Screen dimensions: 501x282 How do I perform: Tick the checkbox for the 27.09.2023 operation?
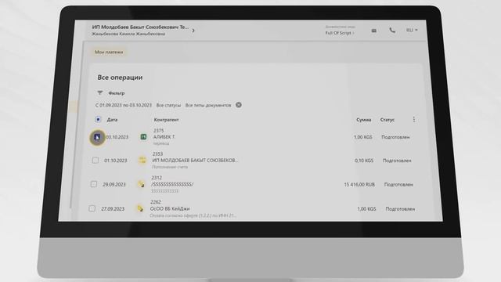(92, 209)
